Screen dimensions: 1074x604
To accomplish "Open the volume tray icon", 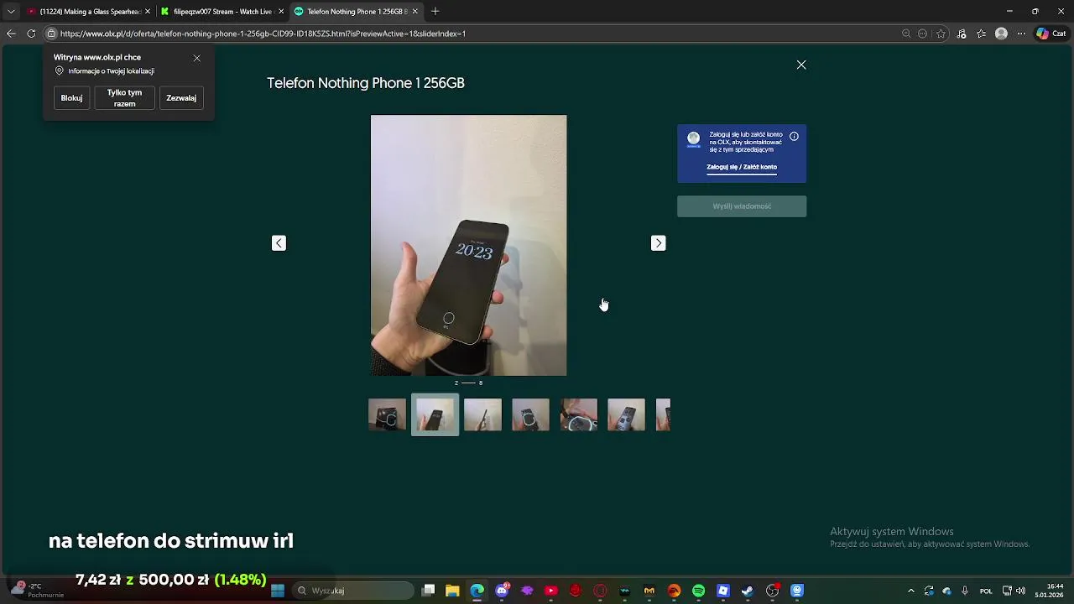I will point(1020,591).
